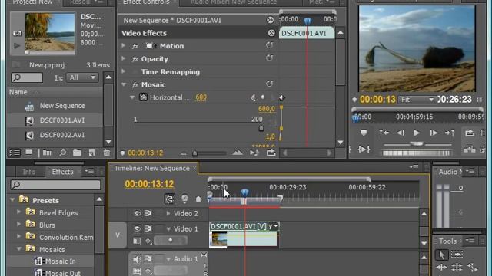Image resolution: width=492 pixels, height=276 pixels.
Task: Adjust the Effect Controls zoom slider
Action: [x=194, y=153]
